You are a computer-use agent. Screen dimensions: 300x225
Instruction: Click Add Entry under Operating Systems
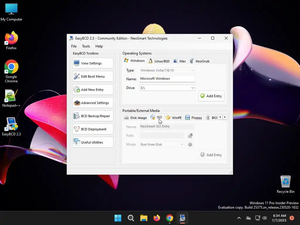coord(211,96)
